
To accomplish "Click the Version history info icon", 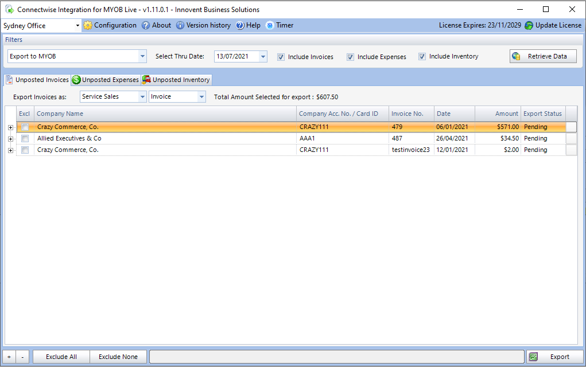I will tap(180, 25).
